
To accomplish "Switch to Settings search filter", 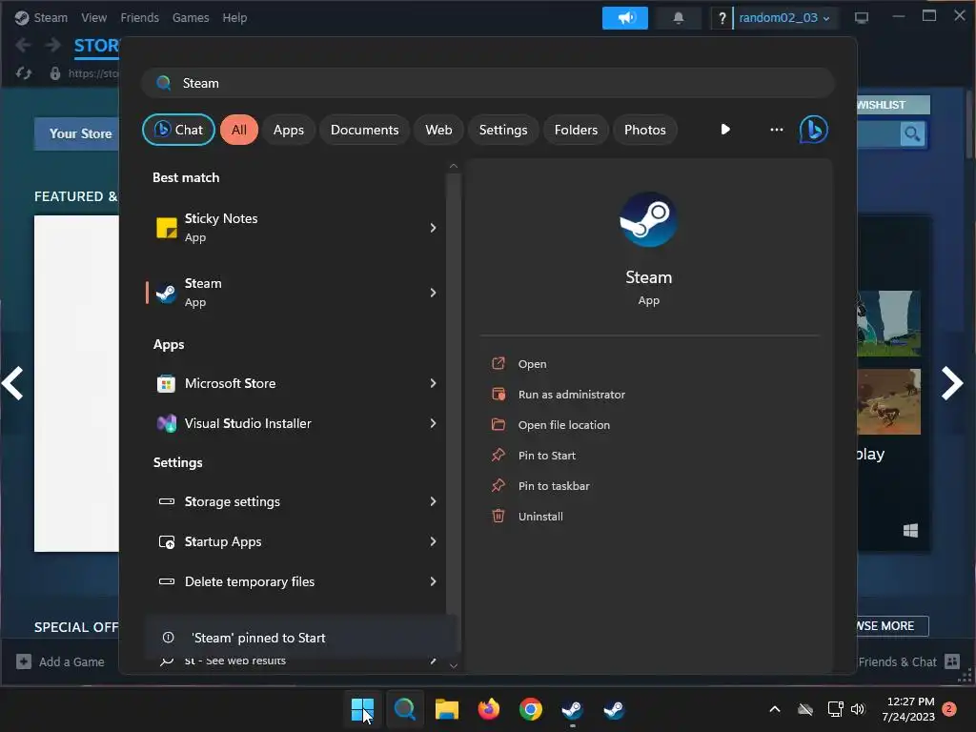I will tap(503, 130).
